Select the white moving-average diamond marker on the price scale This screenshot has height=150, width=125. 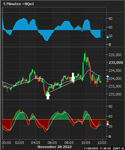pyautogui.click(x=108, y=76)
